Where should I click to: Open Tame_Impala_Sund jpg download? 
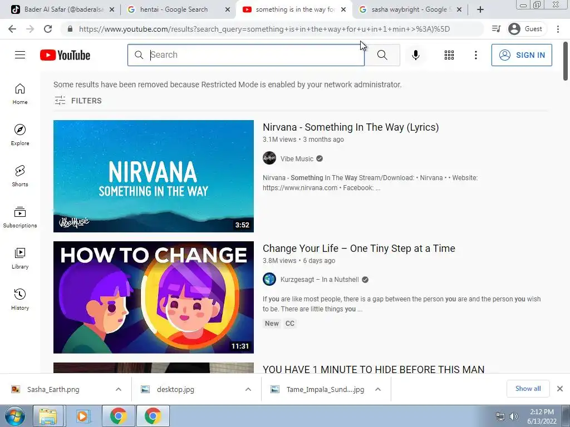[325, 389]
